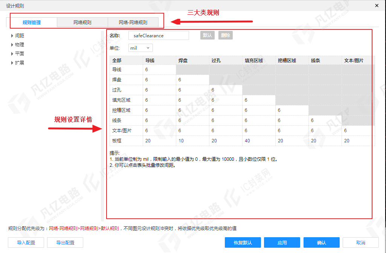Select 板框 row 挖槽区域 value 20

pyautogui.click(x=292, y=141)
